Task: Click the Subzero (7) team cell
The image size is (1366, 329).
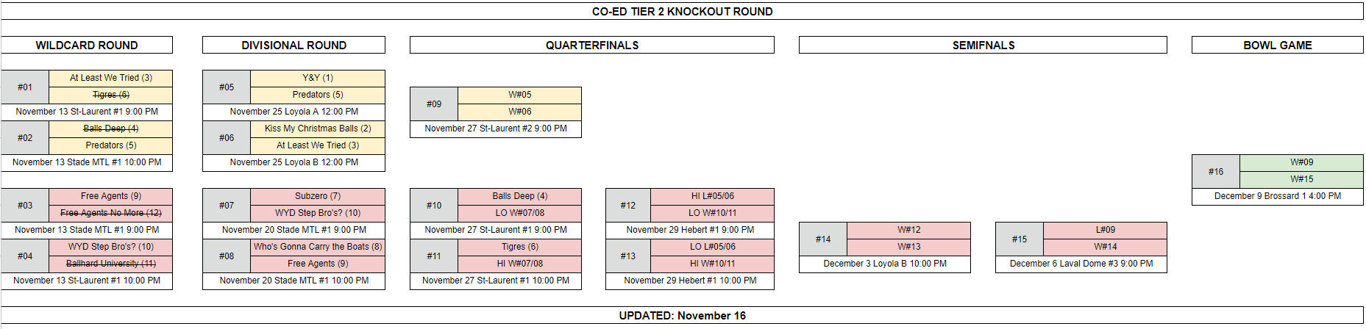Action: (318, 196)
